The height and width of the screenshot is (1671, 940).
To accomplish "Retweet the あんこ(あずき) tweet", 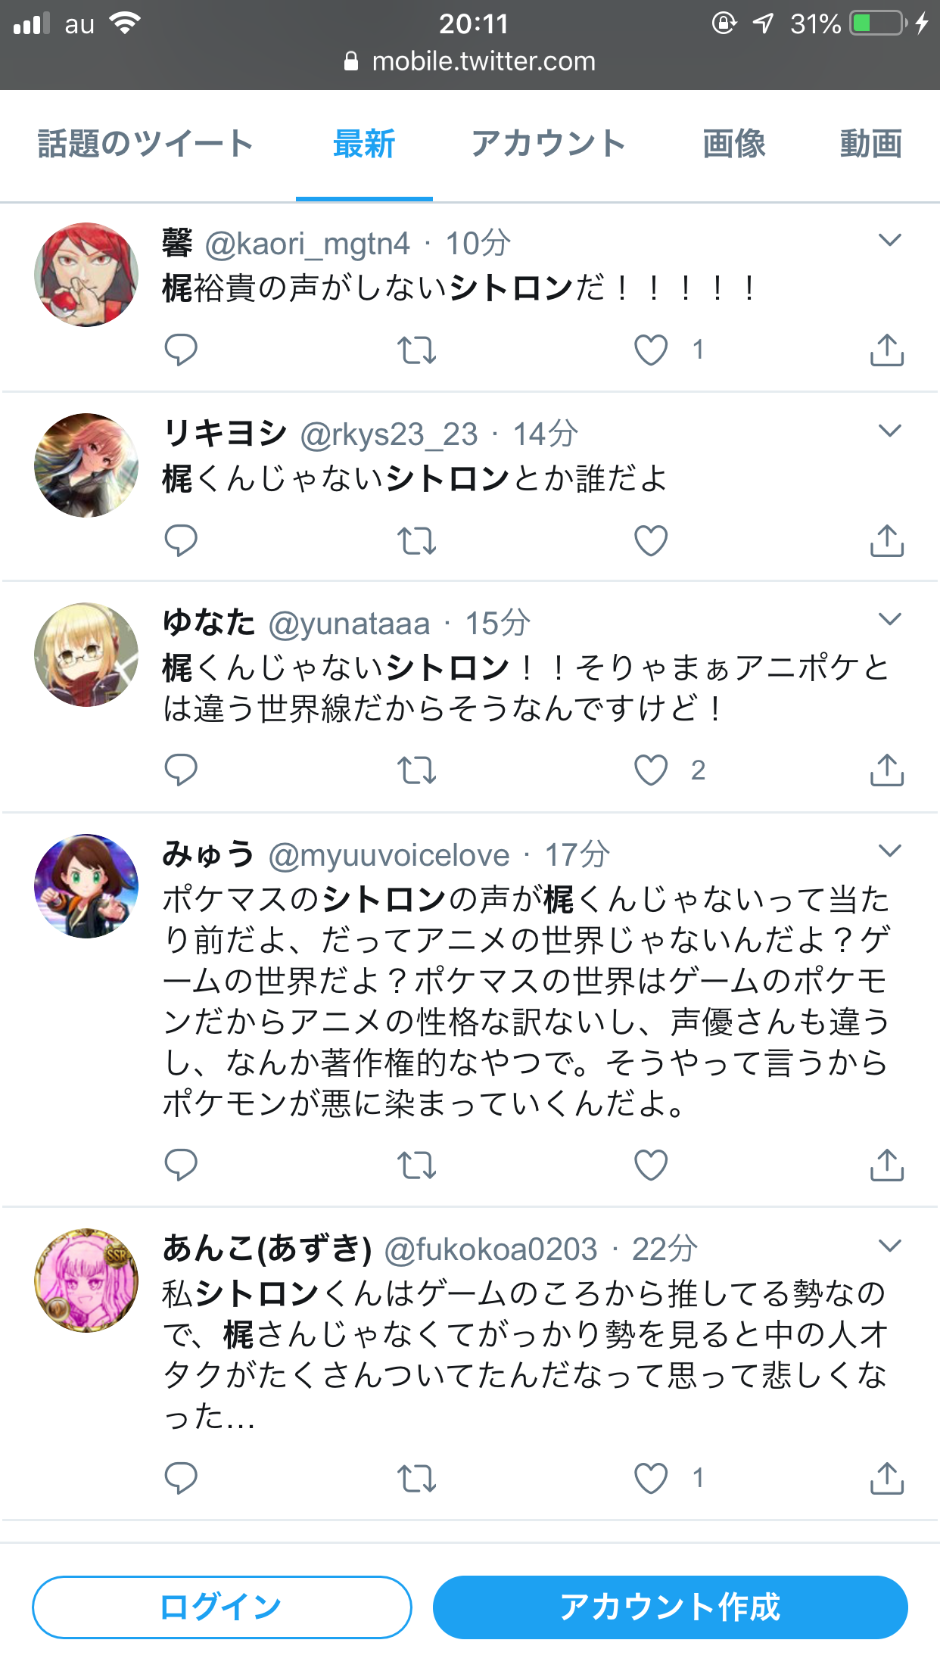I will pyautogui.click(x=417, y=1478).
